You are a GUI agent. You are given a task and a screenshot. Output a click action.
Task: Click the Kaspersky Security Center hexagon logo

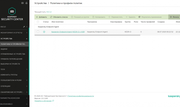(12, 11)
